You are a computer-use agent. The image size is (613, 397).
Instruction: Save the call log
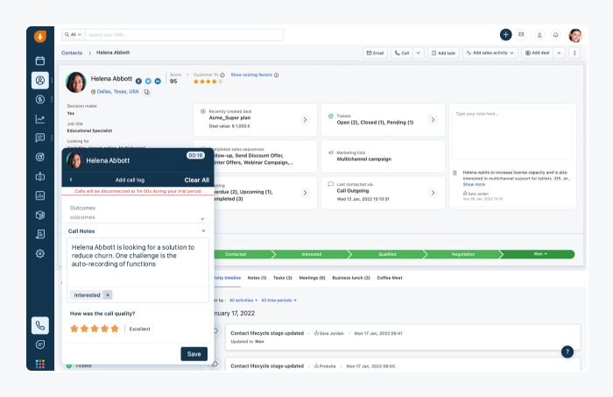click(x=194, y=354)
